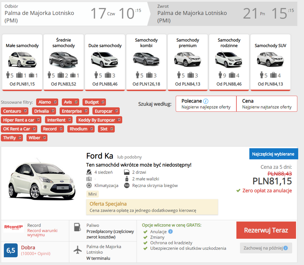304x265 pixels.
Task: Click the airplane icon by Palma de Majorka Lotnisko
Action: pyautogui.click(x=78, y=250)
